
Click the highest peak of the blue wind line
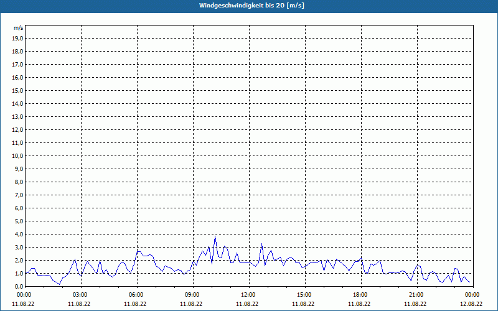click(215, 236)
